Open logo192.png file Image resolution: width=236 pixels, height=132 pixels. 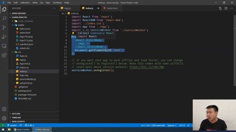(x=26, y=37)
